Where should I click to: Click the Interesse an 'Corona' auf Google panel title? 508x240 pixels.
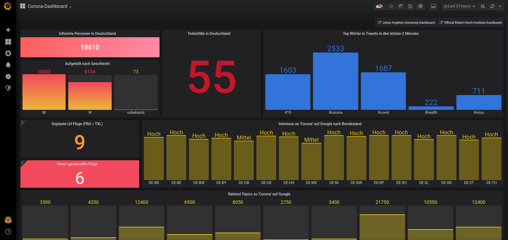coord(320,124)
